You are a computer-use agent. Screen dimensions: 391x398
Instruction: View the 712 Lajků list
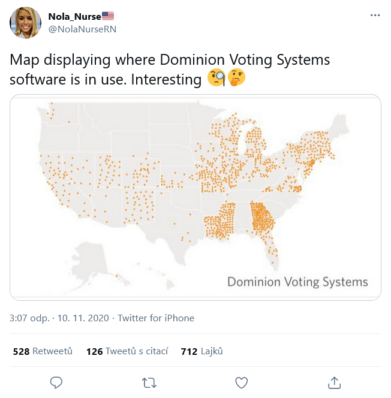(201, 351)
